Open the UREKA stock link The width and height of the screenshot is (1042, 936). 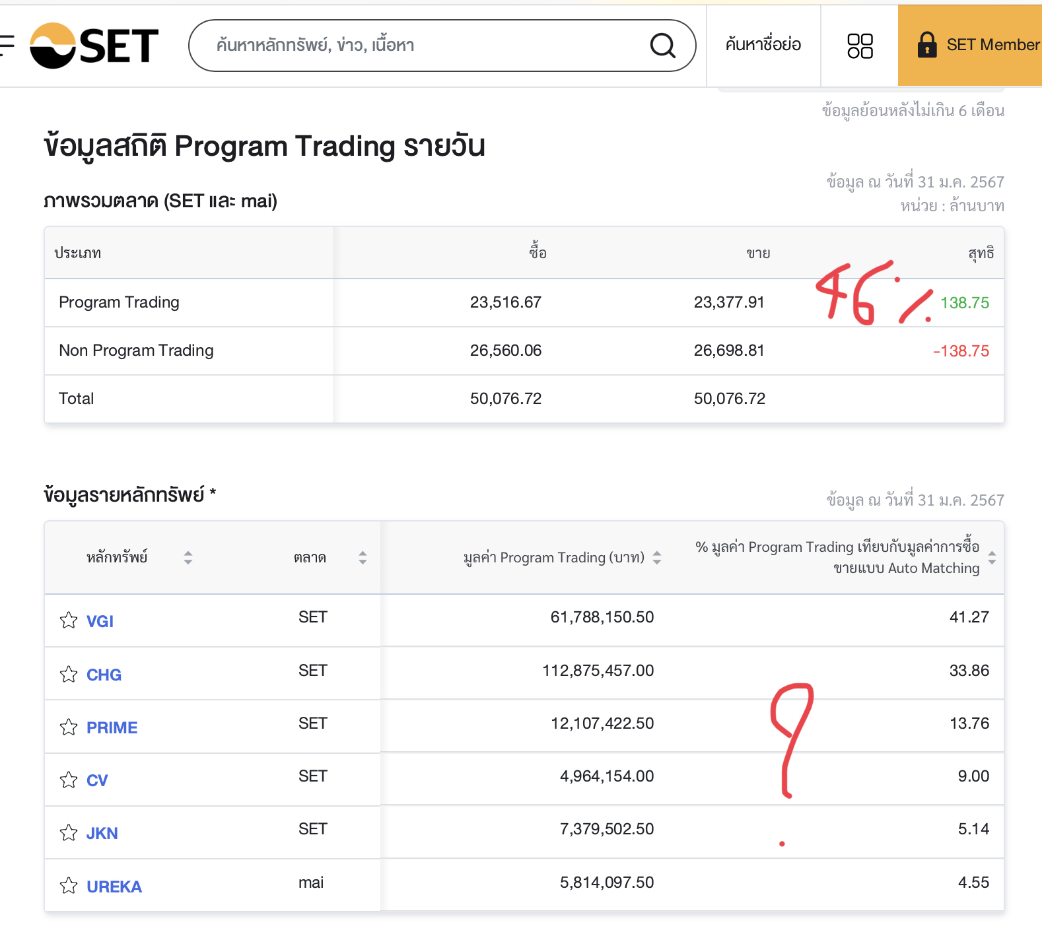pos(114,886)
